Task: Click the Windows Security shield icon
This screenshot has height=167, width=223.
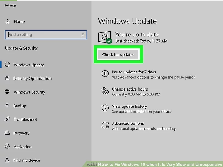Action: 7,92
